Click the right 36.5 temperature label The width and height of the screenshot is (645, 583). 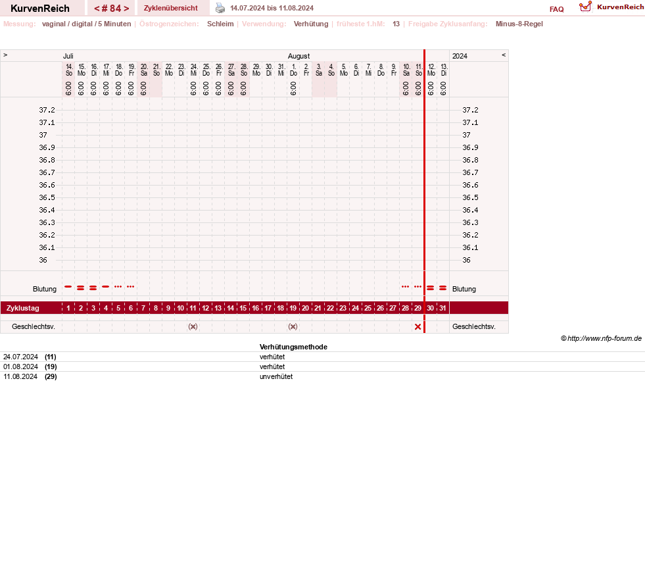pyautogui.click(x=470, y=197)
